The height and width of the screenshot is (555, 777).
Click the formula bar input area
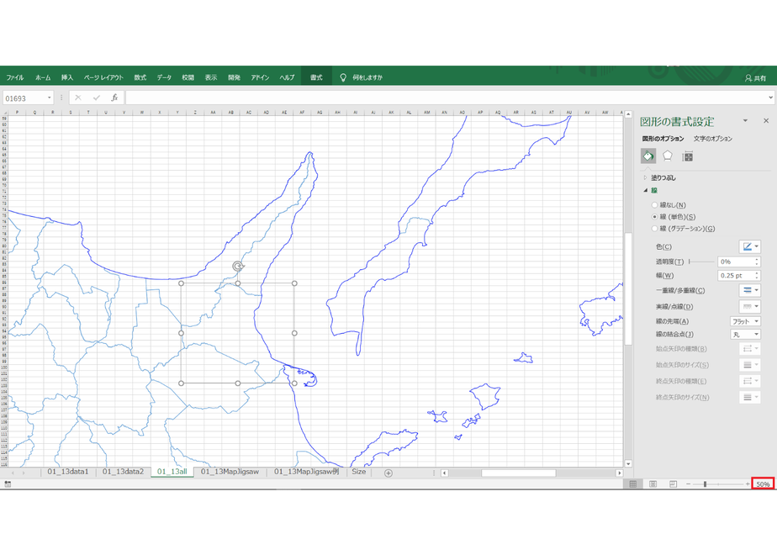(x=445, y=98)
